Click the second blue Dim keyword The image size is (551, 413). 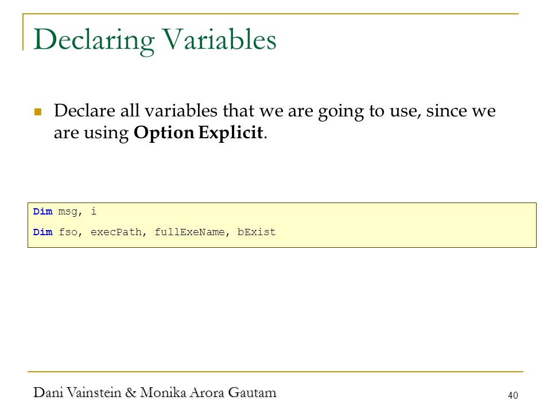42,232
